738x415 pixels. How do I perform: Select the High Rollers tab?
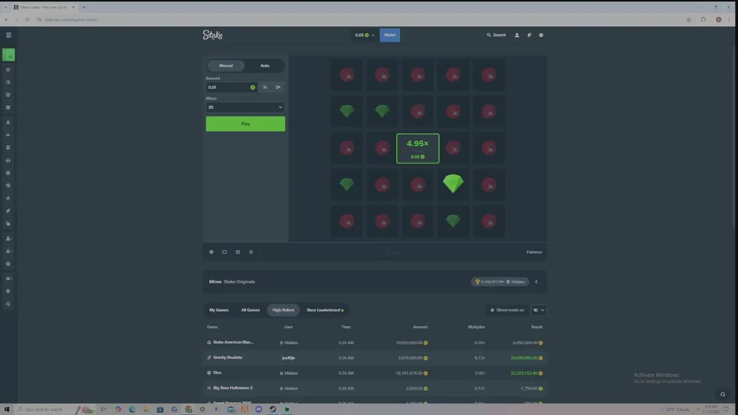coord(283,310)
